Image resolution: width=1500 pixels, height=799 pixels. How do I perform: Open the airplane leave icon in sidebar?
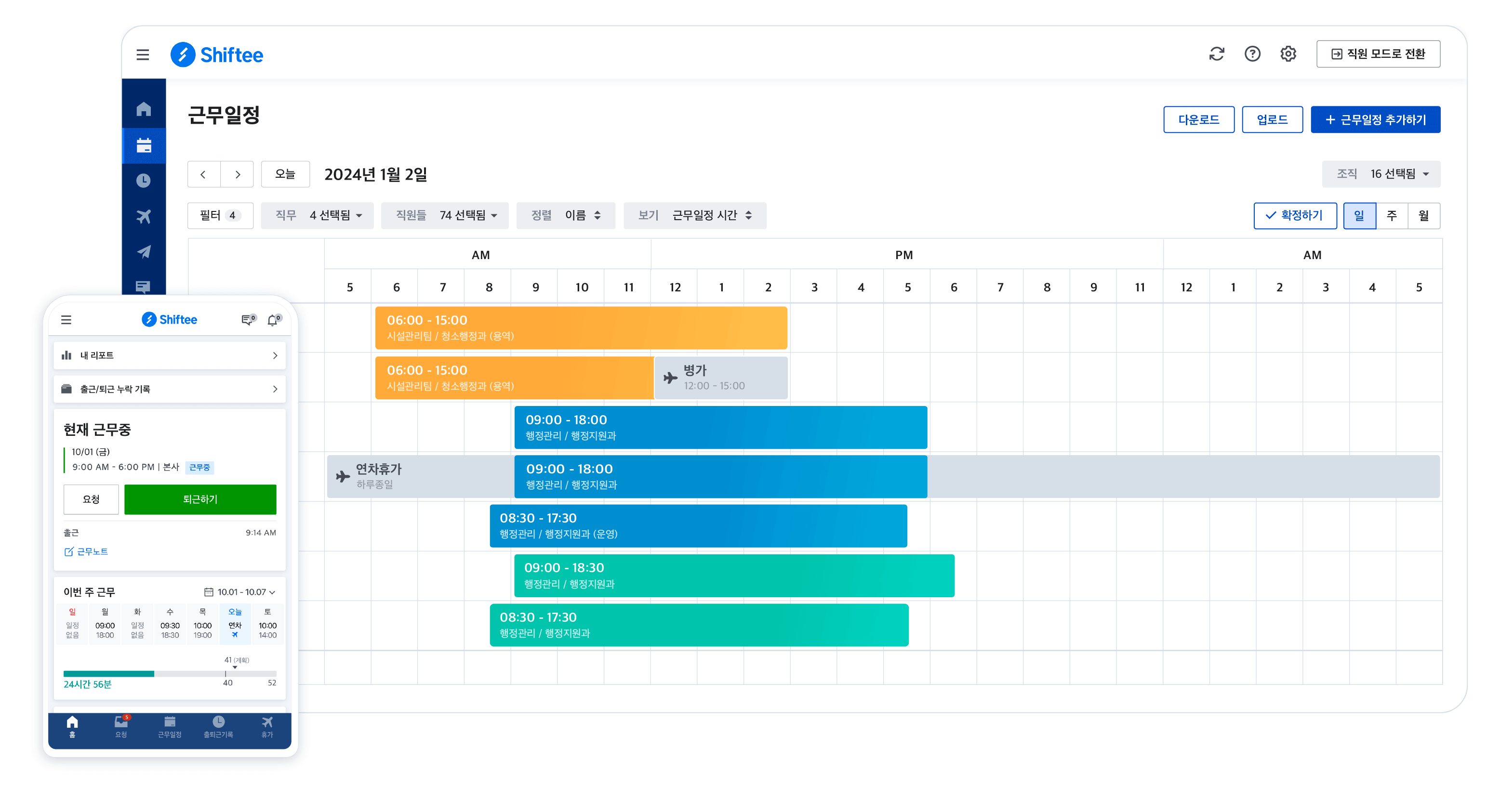point(144,216)
